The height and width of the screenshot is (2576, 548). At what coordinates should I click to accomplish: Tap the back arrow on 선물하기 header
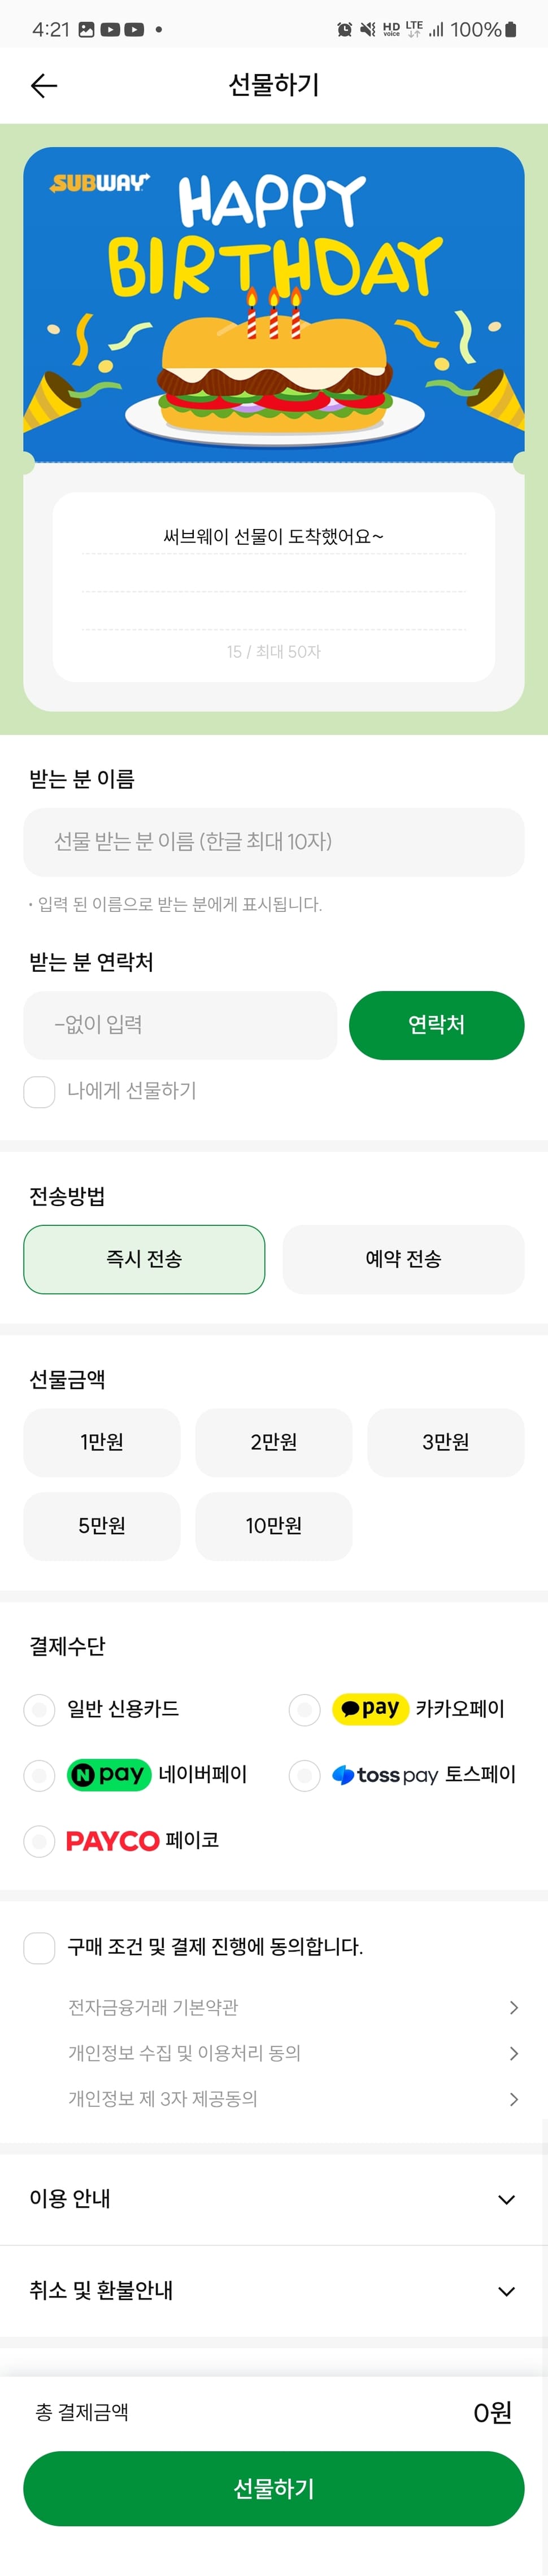(x=44, y=86)
